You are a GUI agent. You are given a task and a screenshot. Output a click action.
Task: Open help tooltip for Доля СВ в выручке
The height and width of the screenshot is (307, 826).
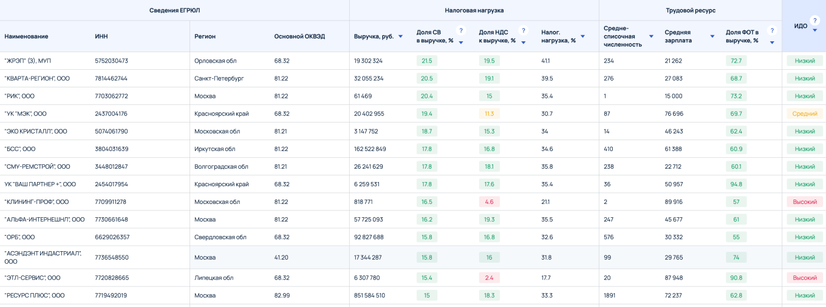click(461, 31)
